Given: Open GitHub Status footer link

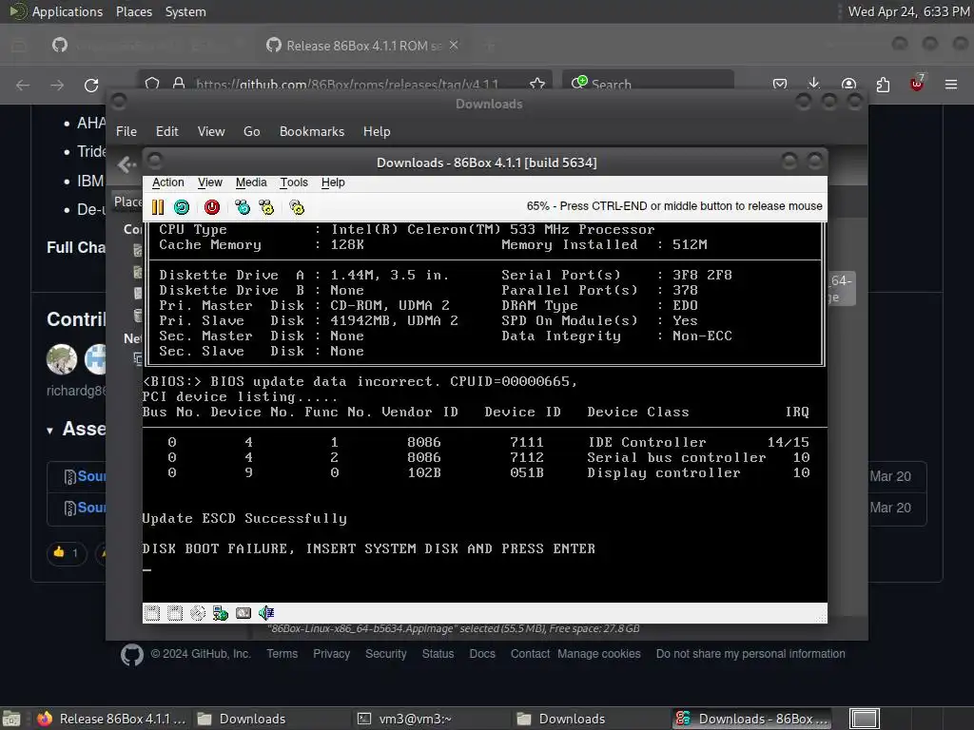Looking at the screenshot, I should [438, 654].
